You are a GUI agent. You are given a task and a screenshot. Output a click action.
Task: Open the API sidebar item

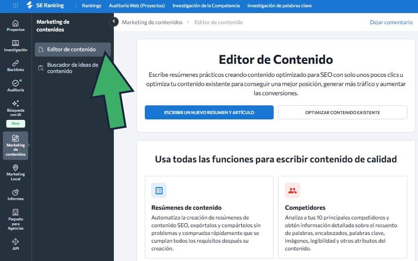pos(15,244)
